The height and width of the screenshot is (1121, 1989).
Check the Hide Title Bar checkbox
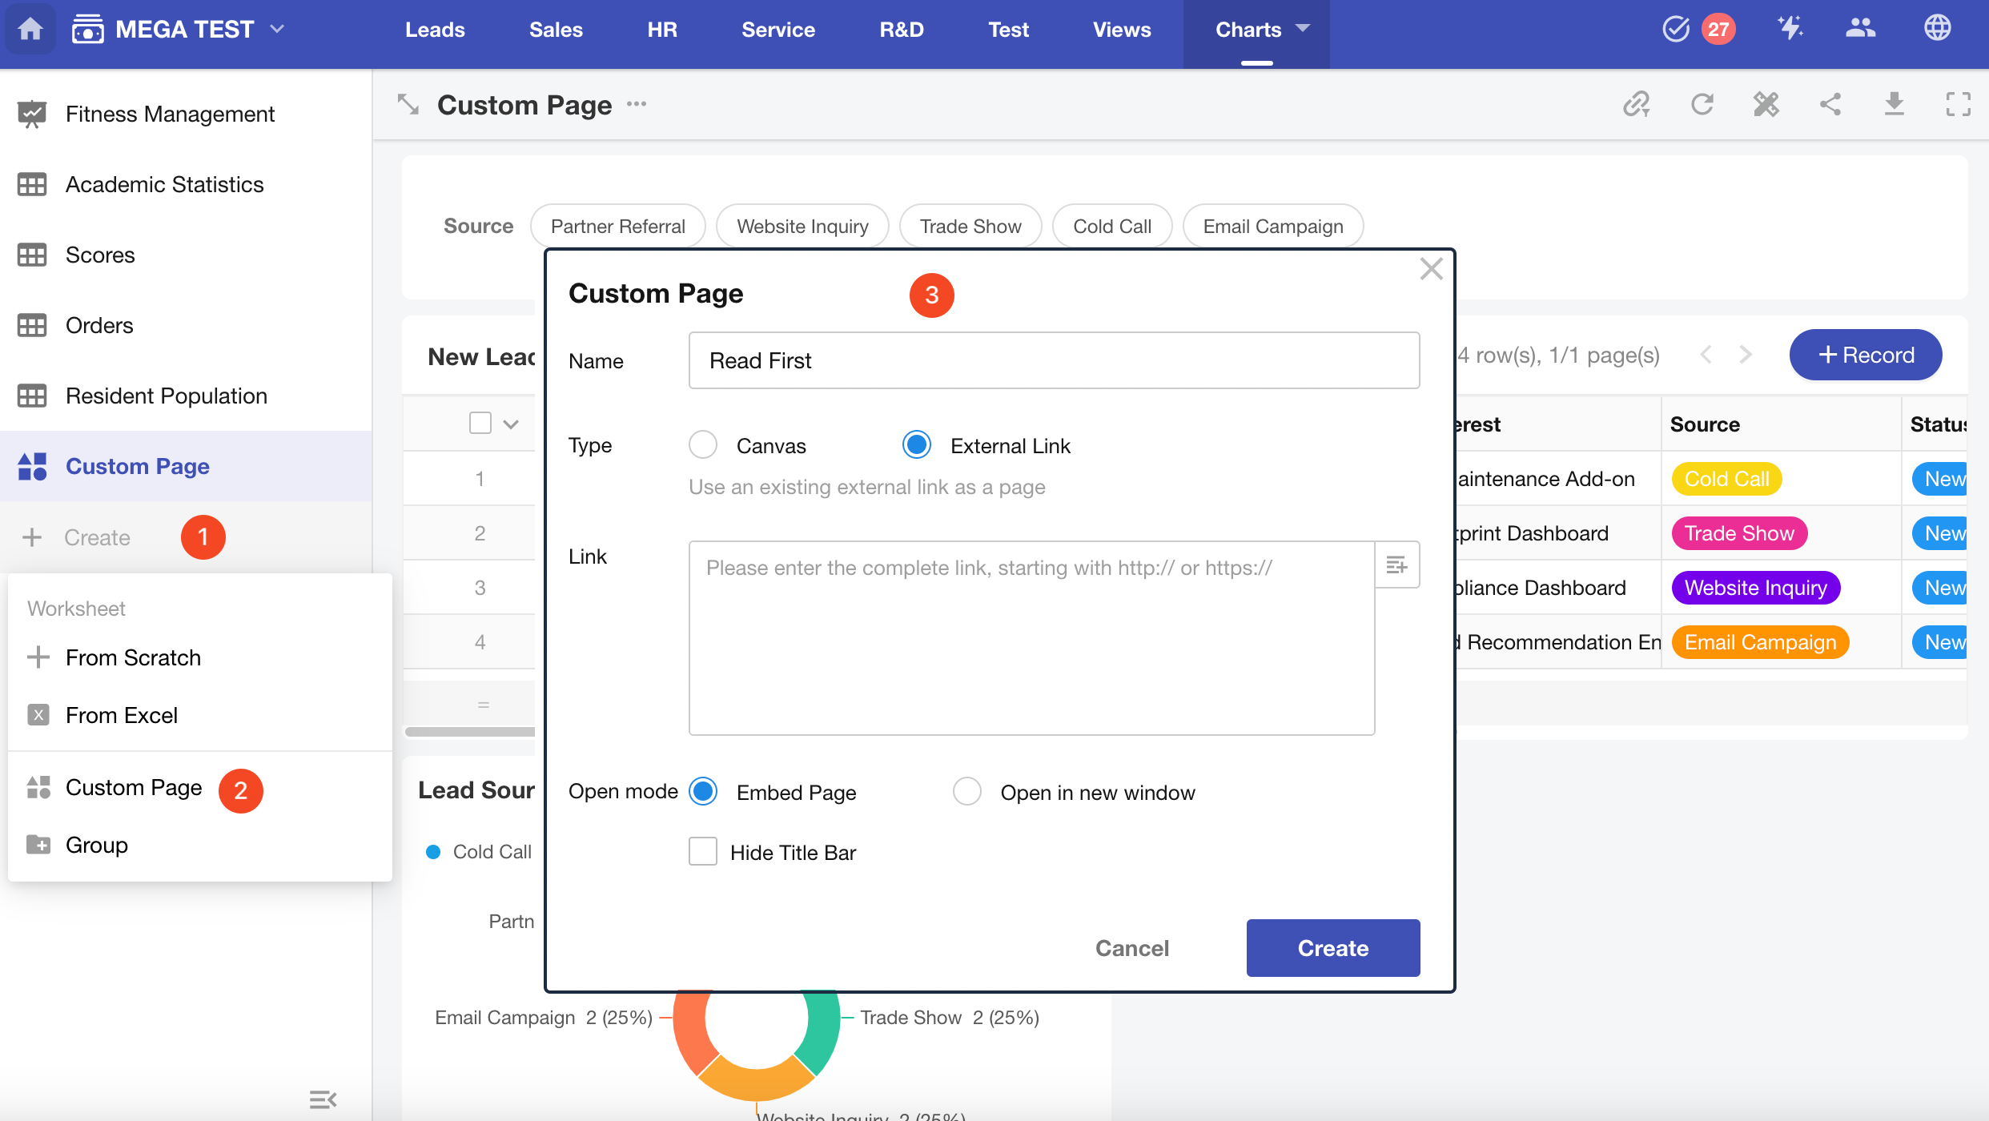703,852
